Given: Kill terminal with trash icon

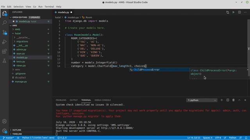Looking at the screenshot, I should (x=234, y=100).
